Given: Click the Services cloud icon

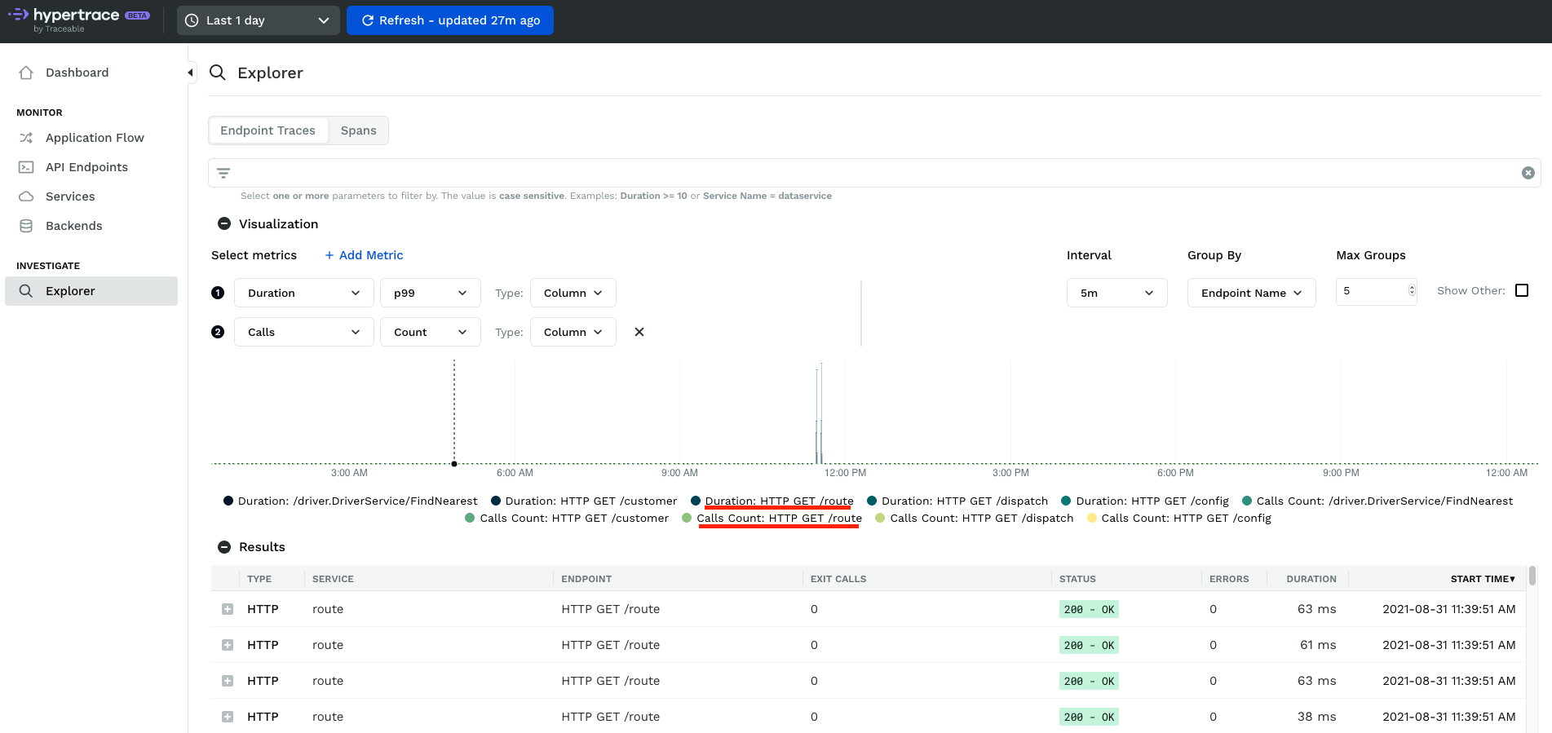Looking at the screenshot, I should pos(26,196).
